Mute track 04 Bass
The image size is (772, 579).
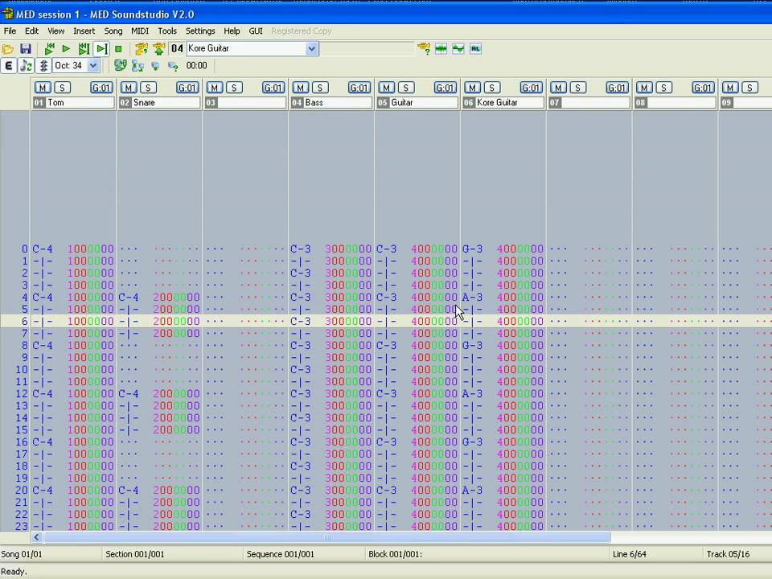[x=300, y=88]
